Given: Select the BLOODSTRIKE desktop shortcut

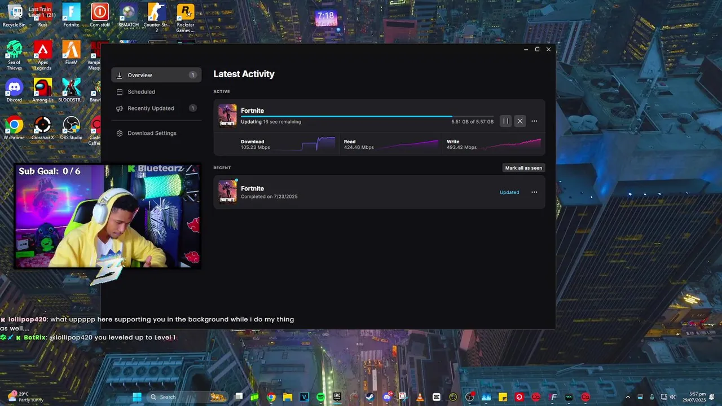Looking at the screenshot, I should [x=71, y=90].
